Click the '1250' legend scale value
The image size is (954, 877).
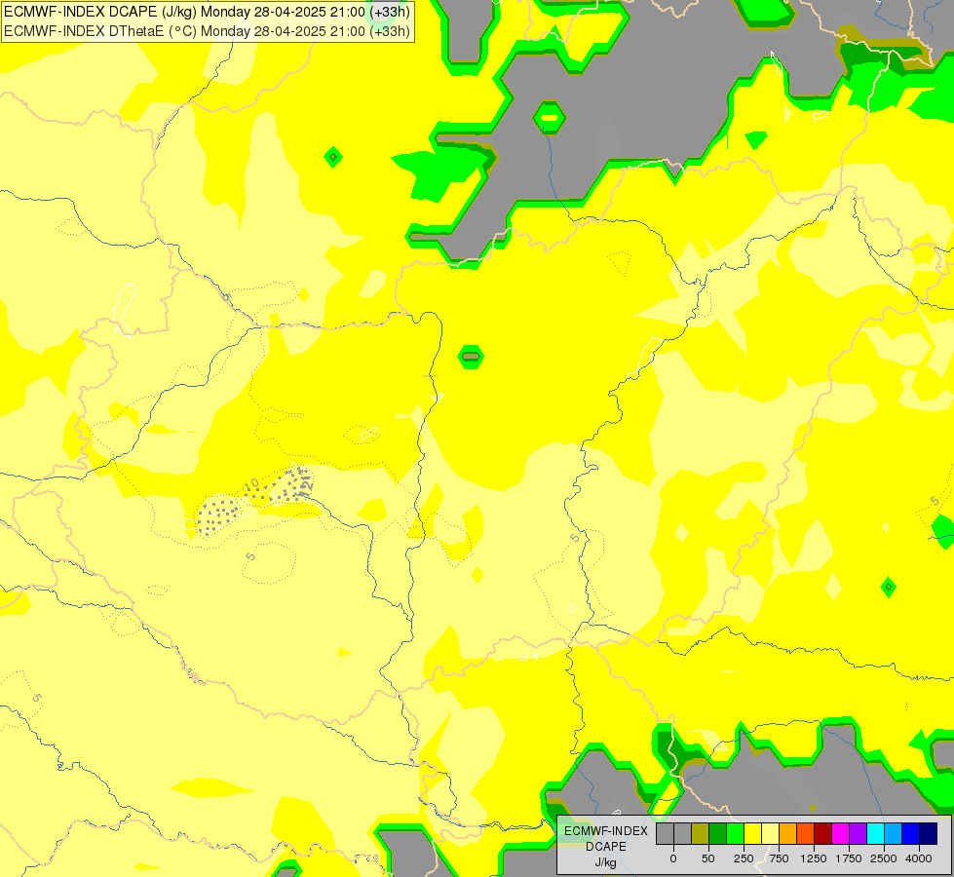point(814,858)
